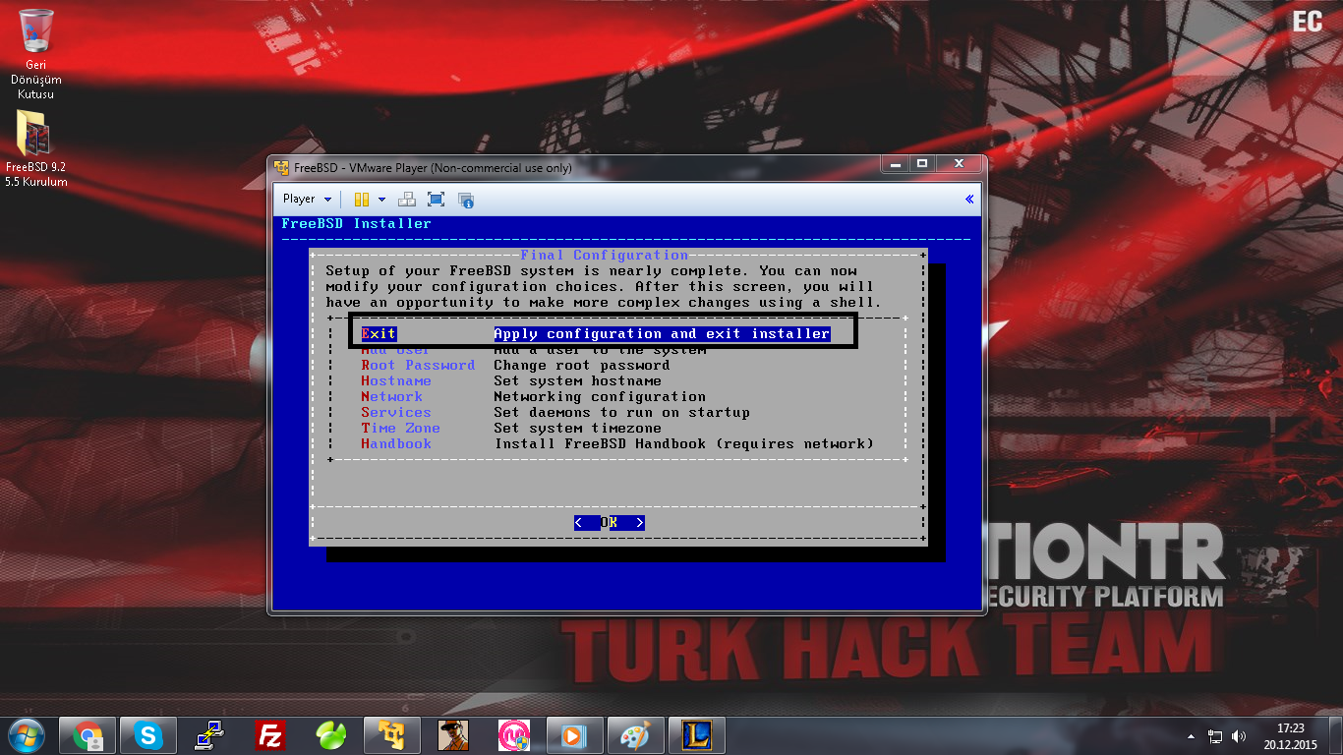Show hidden system tray icons

pos(1192,736)
